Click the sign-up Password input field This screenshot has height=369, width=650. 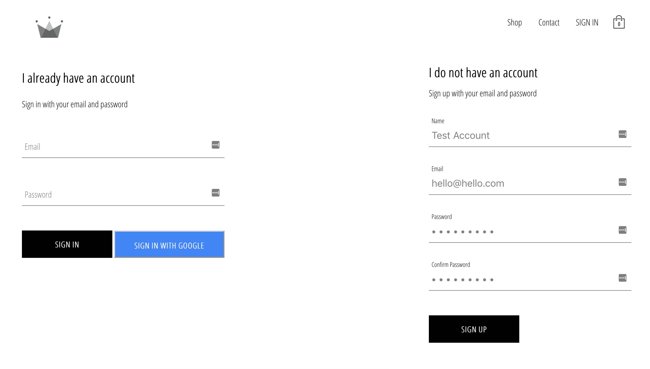pyautogui.click(x=521, y=232)
